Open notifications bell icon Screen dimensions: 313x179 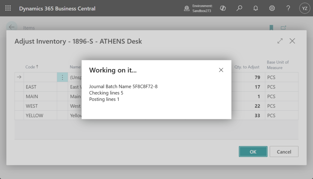click(x=256, y=8)
